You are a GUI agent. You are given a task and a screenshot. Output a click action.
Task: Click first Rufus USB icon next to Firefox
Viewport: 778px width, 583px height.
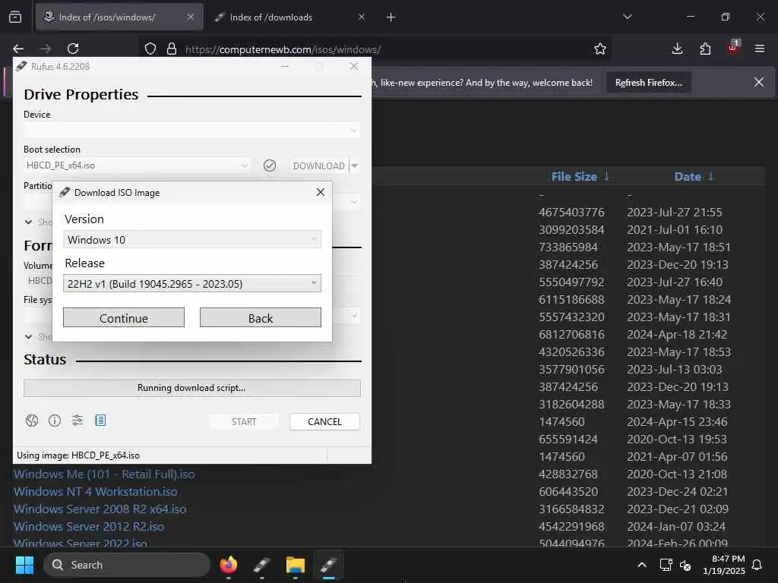pyautogui.click(x=261, y=565)
